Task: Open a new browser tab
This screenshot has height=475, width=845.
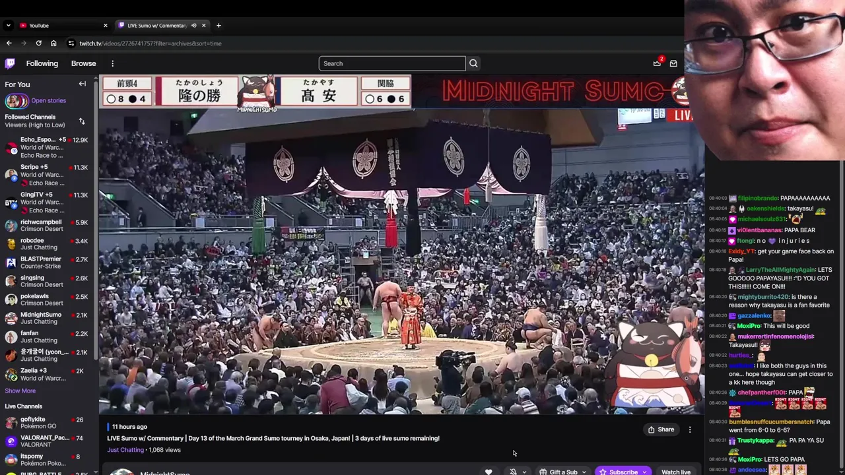Action: coord(219,26)
